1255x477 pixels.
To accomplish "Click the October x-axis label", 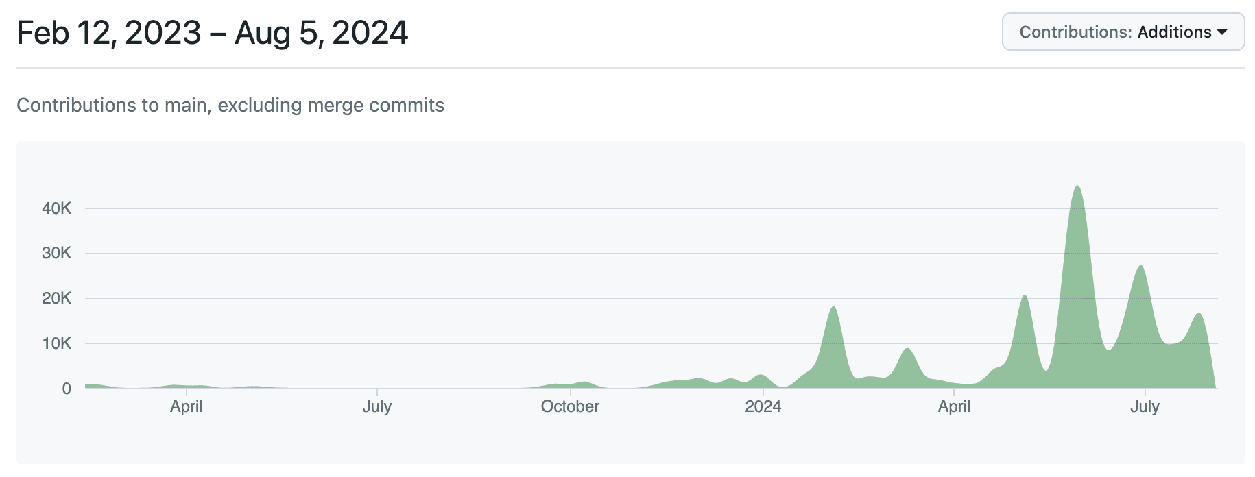I will [570, 406].
